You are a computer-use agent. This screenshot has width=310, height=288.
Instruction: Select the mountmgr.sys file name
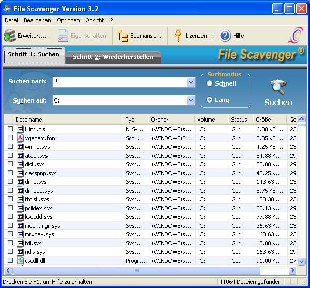tap(42, 226)
